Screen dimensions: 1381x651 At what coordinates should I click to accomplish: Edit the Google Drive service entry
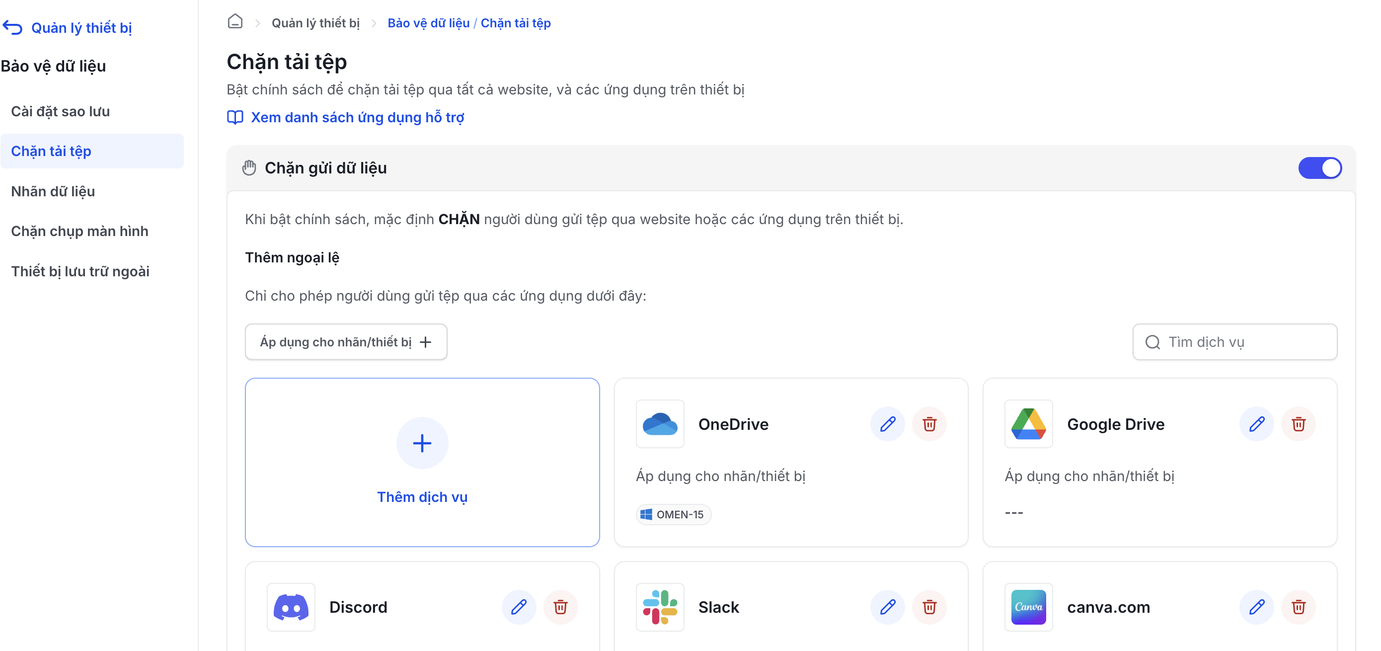coord(1256,424)
